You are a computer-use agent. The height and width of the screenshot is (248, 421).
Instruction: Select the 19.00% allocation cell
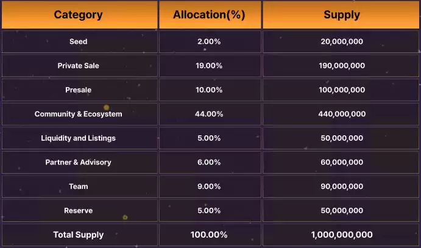209,66
